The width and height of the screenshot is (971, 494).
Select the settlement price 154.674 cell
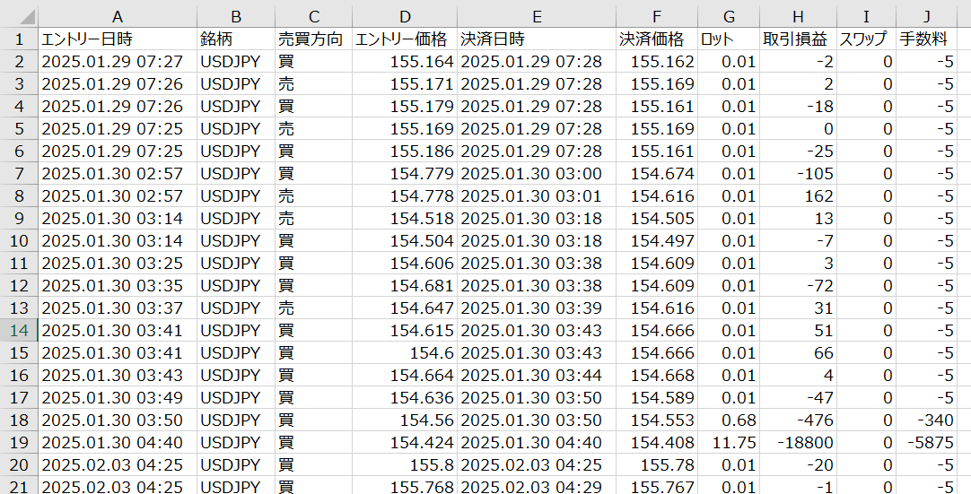[x=656, y=173]
